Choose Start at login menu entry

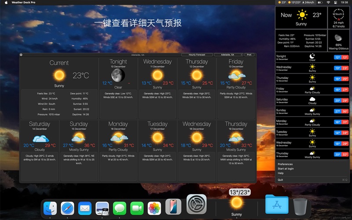tap(286, 169)
